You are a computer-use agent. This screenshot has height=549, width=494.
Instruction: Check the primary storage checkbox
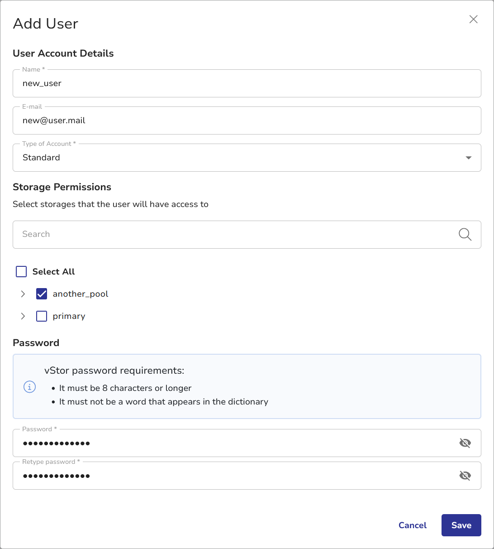(x=42, y=316)
